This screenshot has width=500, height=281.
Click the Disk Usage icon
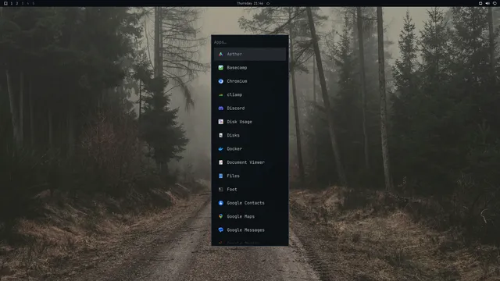(220, 122)
